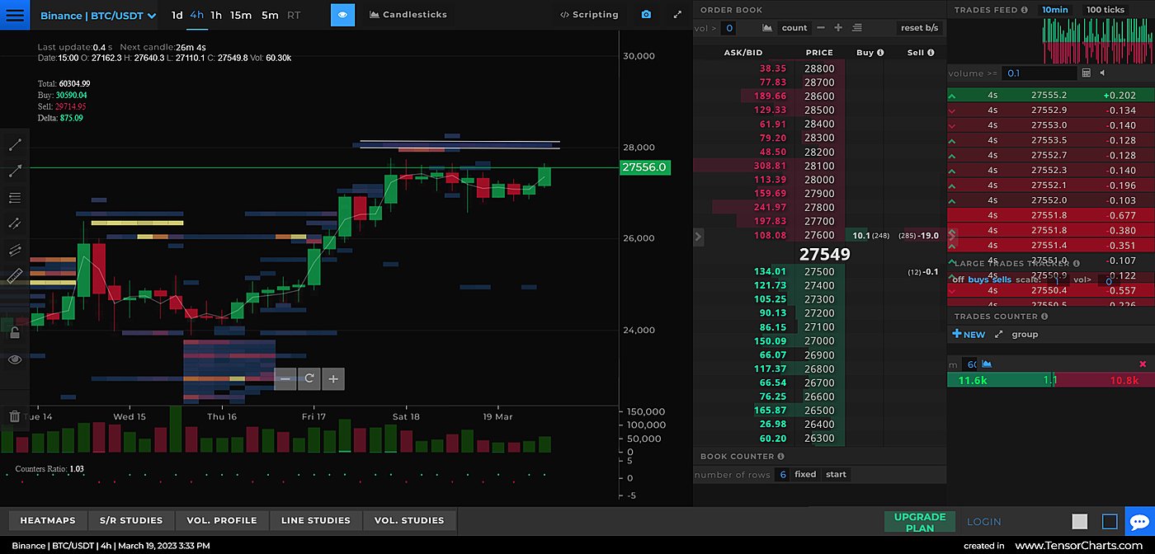
Task: Take a chart screenshot with camera icon
Action: (646, 15)
